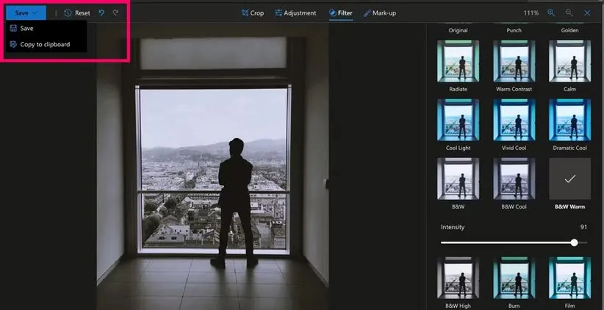Switch to the Adjustment tab
Viewport: 604px width, 310px height.
point(295,12)
